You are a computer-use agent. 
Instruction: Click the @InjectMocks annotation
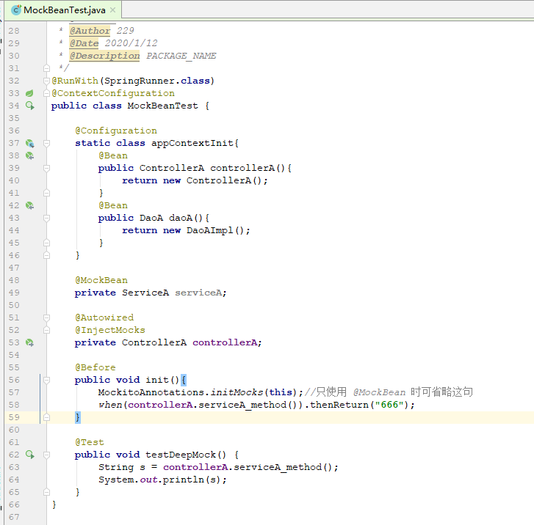tap(110, 330)
